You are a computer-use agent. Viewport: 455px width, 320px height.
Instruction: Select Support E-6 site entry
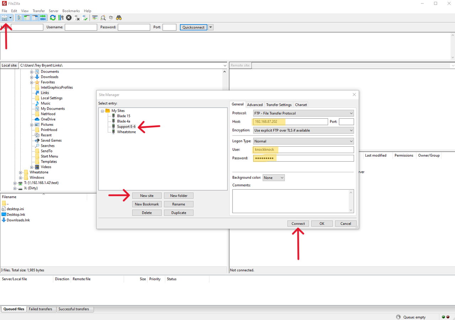126,127
